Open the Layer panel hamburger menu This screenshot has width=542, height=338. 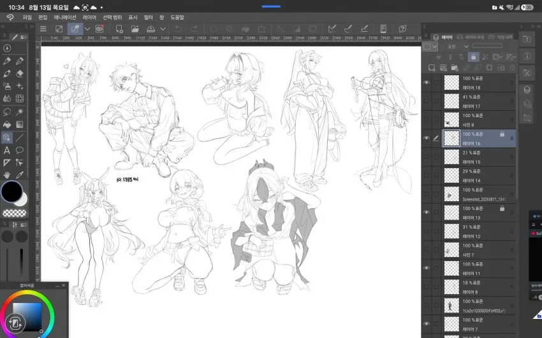[x=426, y=36]
